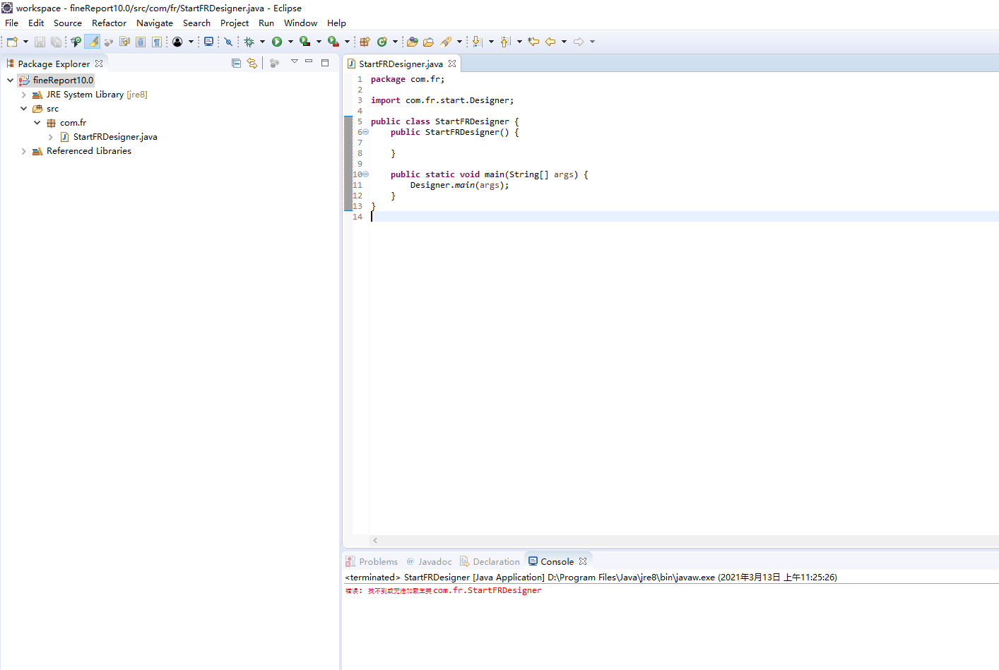The width and height of the screenshot is (999, 670).
Task: Click the Next Annotation arrow icon
Action: tap(478, 42)
